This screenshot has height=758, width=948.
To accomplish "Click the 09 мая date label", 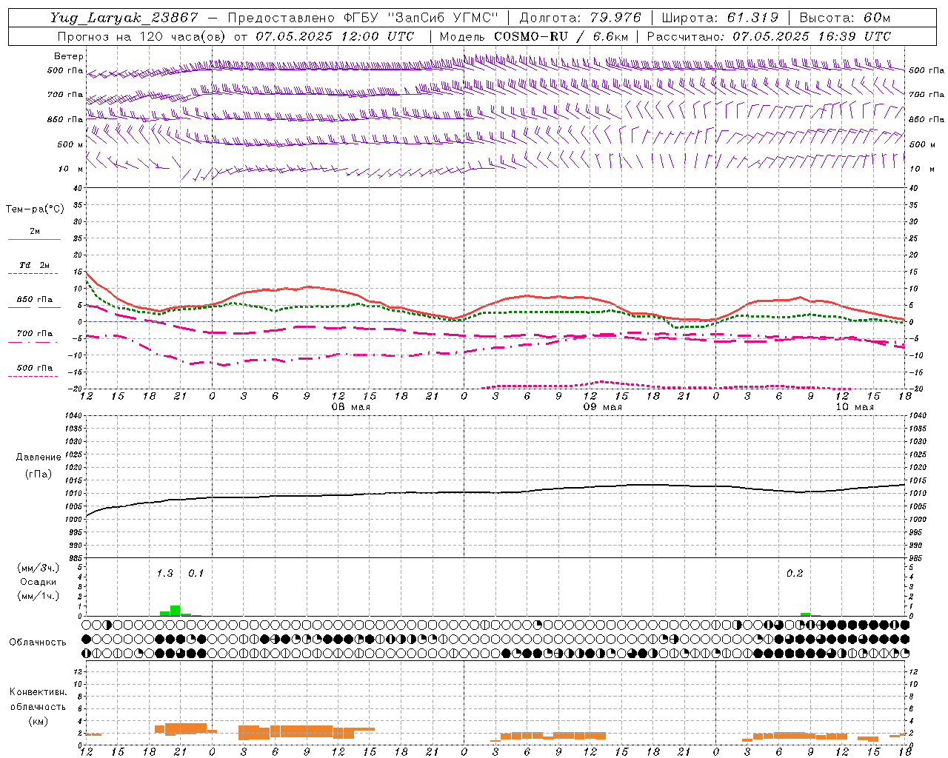I will (x=603, y=407).
